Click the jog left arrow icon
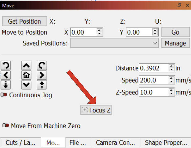This screenshot has height=148, width=191. click(6, 75)
